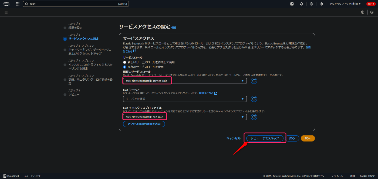Click the 戻る button
The height and width of the screenshot is (179, 378).
click(x=292, y=138)
